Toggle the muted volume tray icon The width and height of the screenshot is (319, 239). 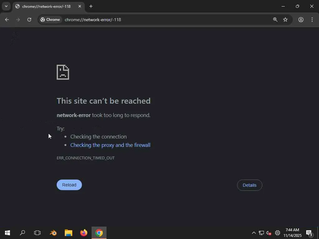269,233
